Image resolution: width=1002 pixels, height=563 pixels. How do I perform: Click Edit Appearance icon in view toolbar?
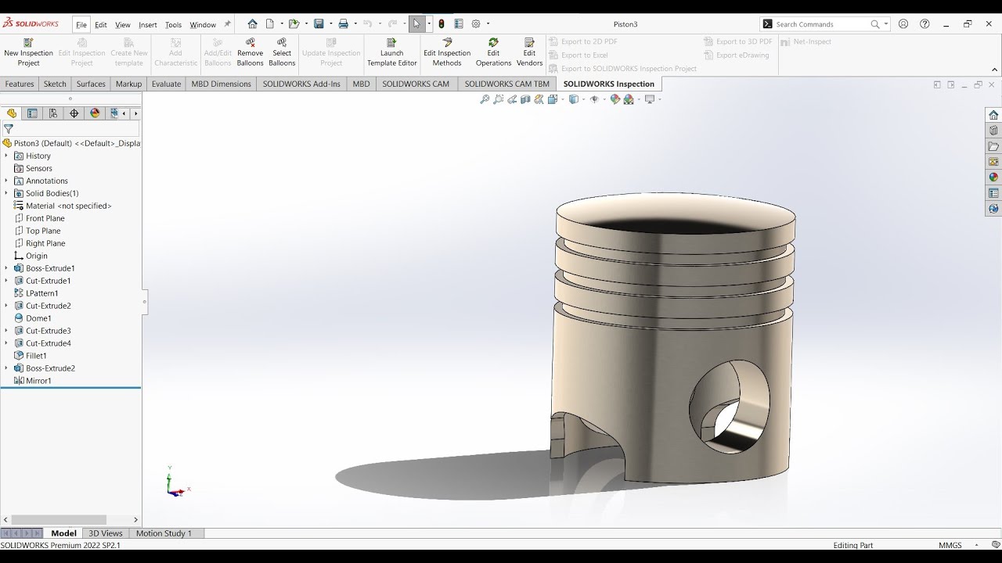(x=615, y=99)
